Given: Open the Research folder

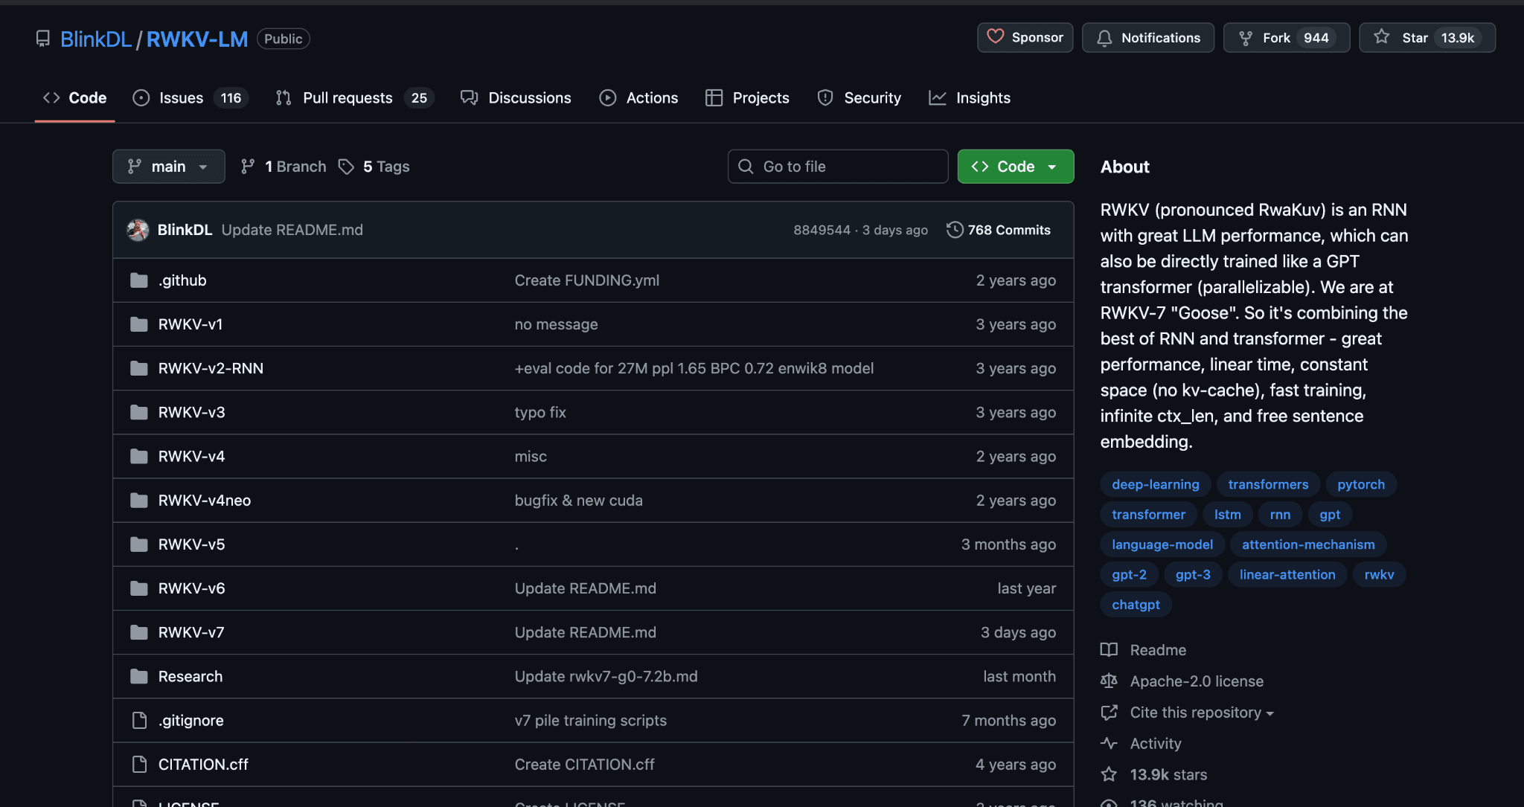Looking at the screenshot, I should point(190,676).
